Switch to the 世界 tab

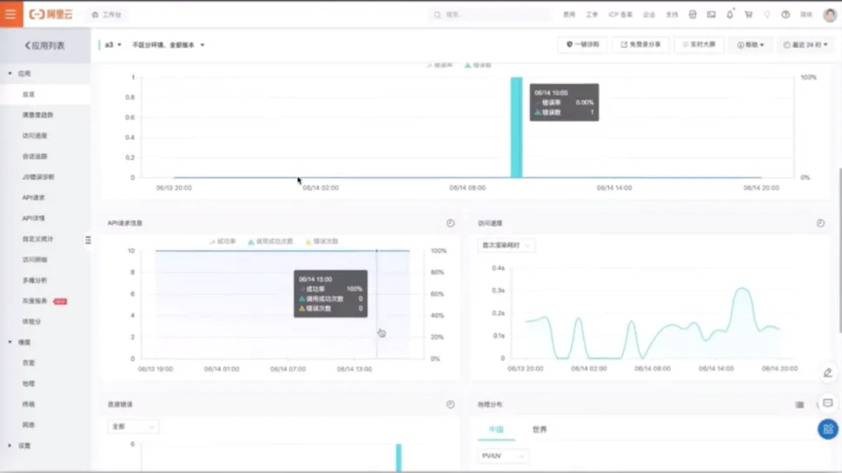tap(540, 430)
